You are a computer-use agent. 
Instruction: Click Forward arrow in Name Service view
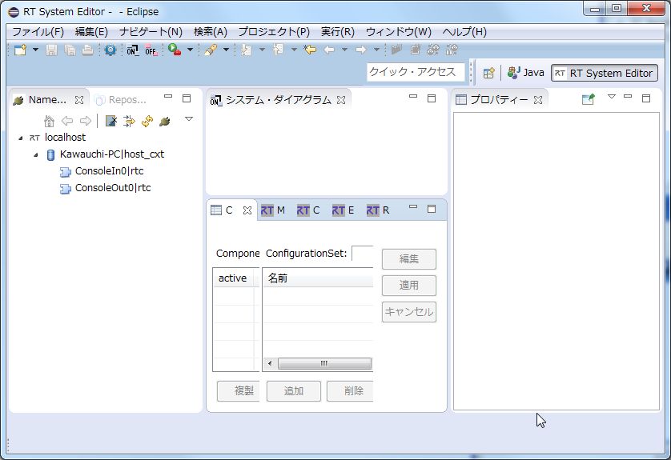[x=86, y=122]
